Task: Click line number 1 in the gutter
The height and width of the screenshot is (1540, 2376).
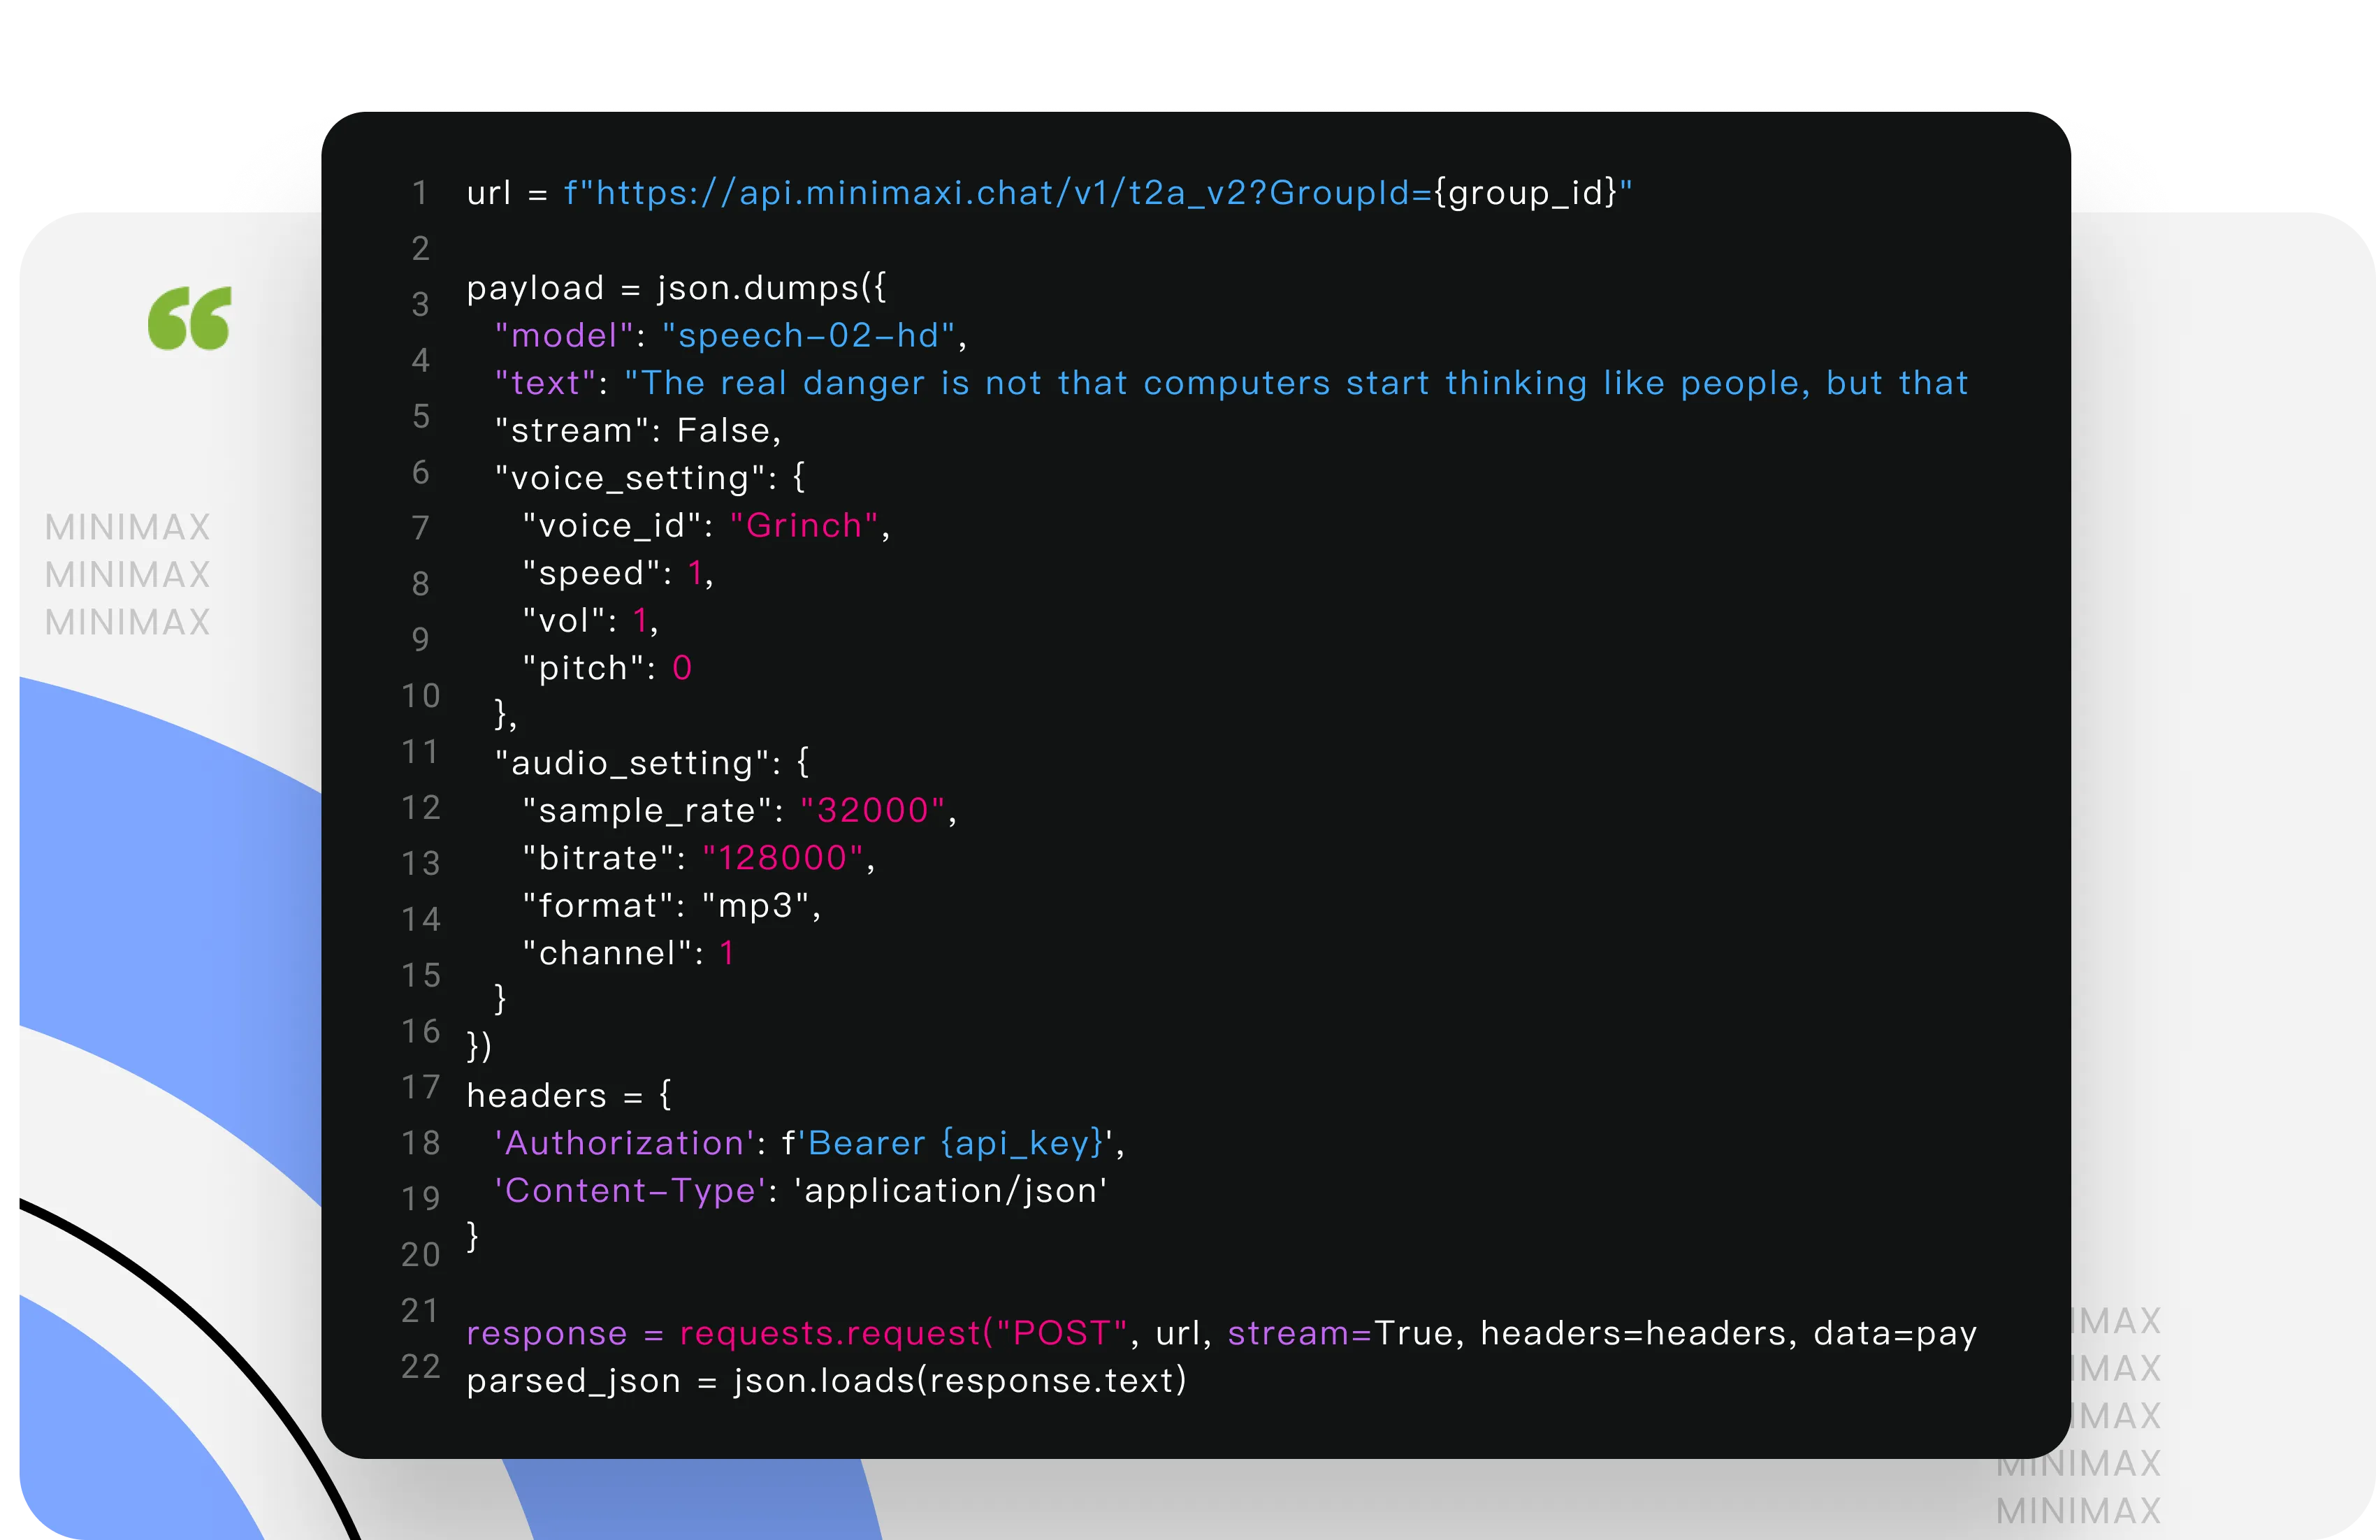Action: pyautogui.click(x=420, y=193)
